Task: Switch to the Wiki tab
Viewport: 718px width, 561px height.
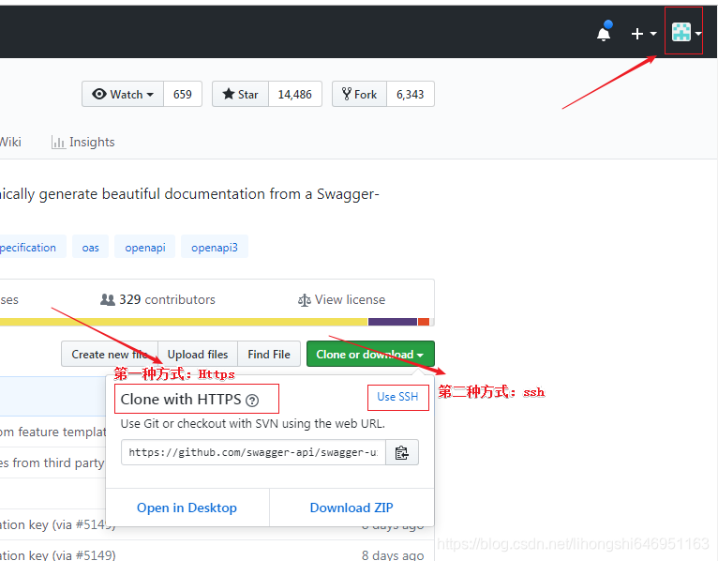Action: (x=10, y=142)
